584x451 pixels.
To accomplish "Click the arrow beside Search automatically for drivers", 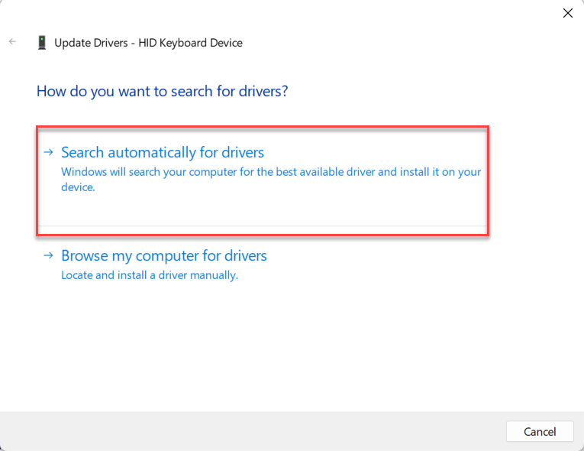I will tap(49, 152).
